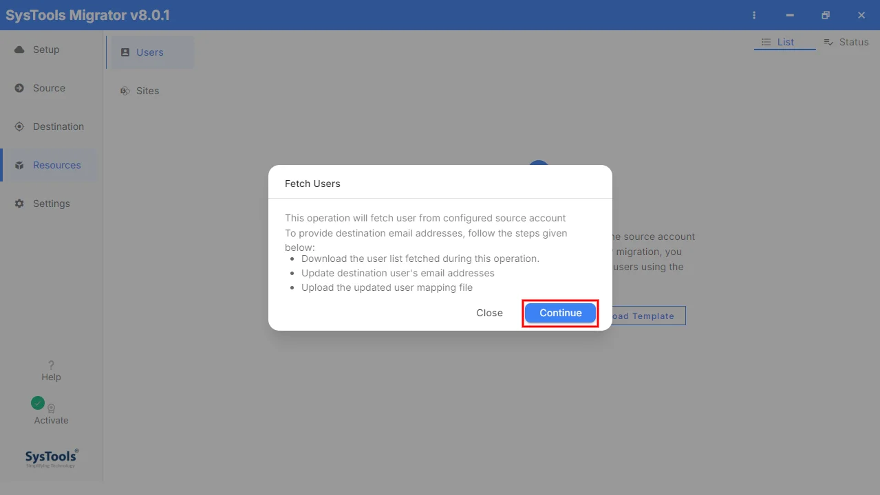Image resolution: width=880 pixels, height=495 pixels.
Task: Click the Download Template button behind dialog
Action: point(648,316)
